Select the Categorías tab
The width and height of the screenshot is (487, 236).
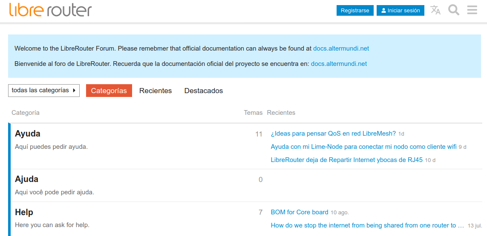[x=109, y=91]
